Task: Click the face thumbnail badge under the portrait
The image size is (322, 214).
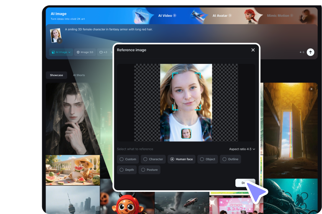Action: (186, 133)
